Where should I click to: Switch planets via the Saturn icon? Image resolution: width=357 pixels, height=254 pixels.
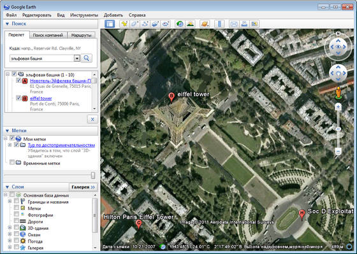205,24
